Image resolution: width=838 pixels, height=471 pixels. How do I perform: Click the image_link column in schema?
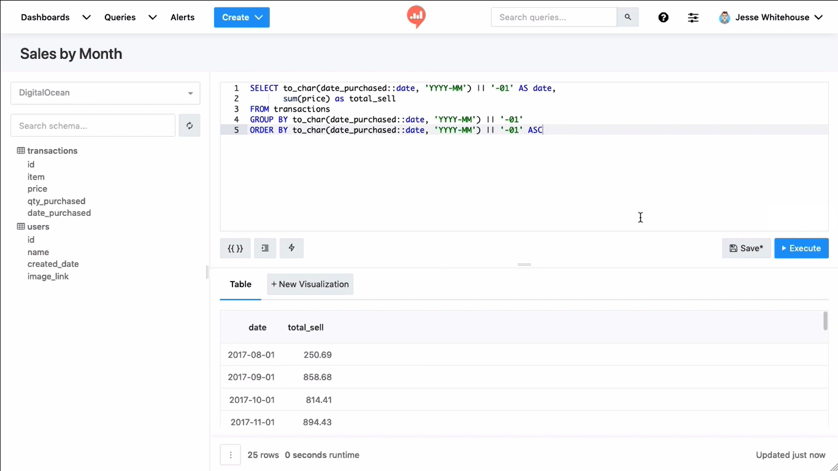pyautogui.click(x=48, y=277)
